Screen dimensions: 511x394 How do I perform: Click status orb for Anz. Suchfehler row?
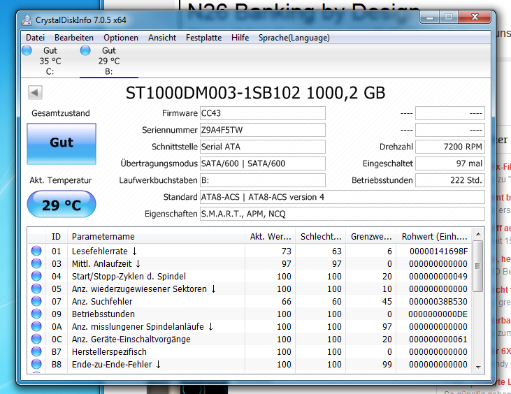pos(36,301)
